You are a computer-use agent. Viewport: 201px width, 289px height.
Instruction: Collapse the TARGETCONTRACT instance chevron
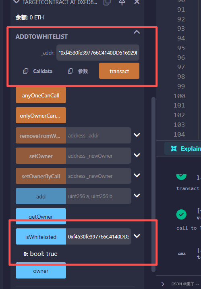[17, 2]
